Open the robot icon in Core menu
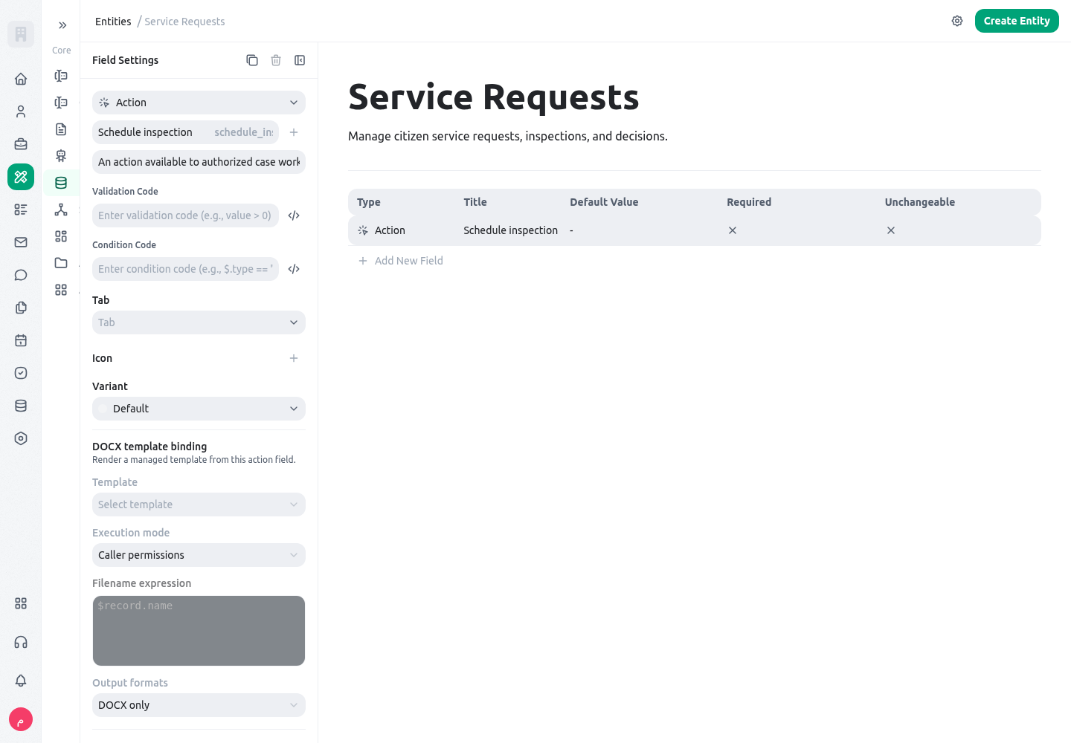Image resolution: width=1071 pixels, height=743 pixels. pyautogui.click(x=61, y=156)
